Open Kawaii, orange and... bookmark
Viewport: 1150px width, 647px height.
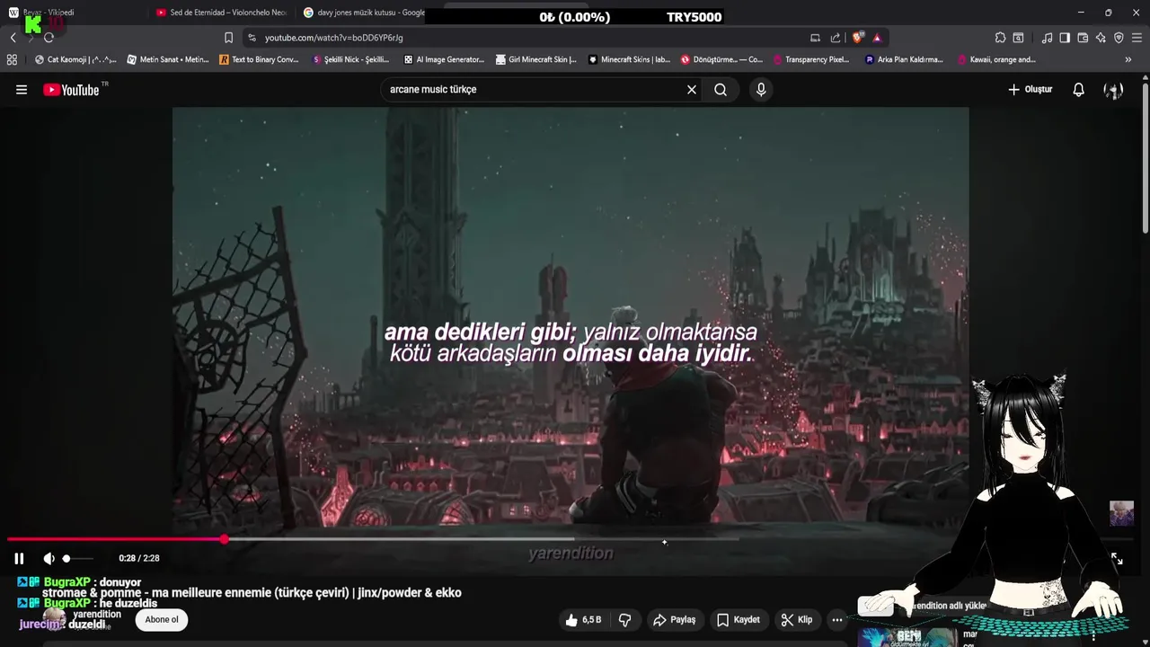point(996,60)
